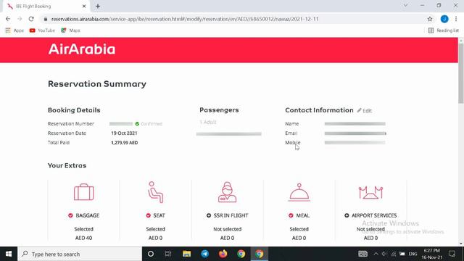Open the Windows Start menu
The width and height of the screenshot is (464, 261).
tap(9, 254)
